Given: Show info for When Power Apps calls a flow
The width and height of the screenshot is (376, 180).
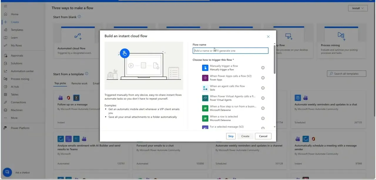Looking at the screenshot, I should (263, 78).
